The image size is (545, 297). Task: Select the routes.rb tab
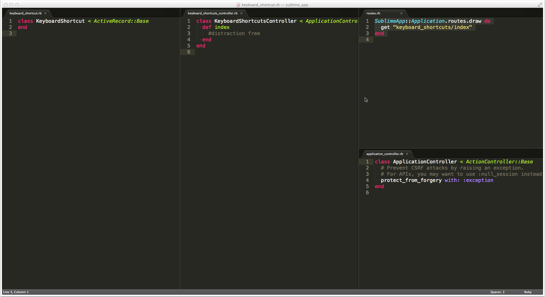click(373, 13)
